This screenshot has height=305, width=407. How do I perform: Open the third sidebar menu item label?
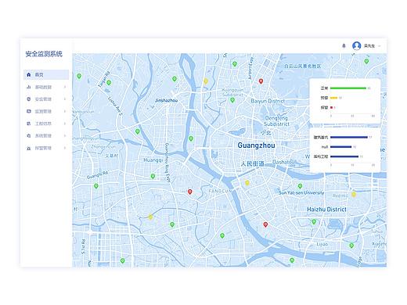tap(43, 99)
